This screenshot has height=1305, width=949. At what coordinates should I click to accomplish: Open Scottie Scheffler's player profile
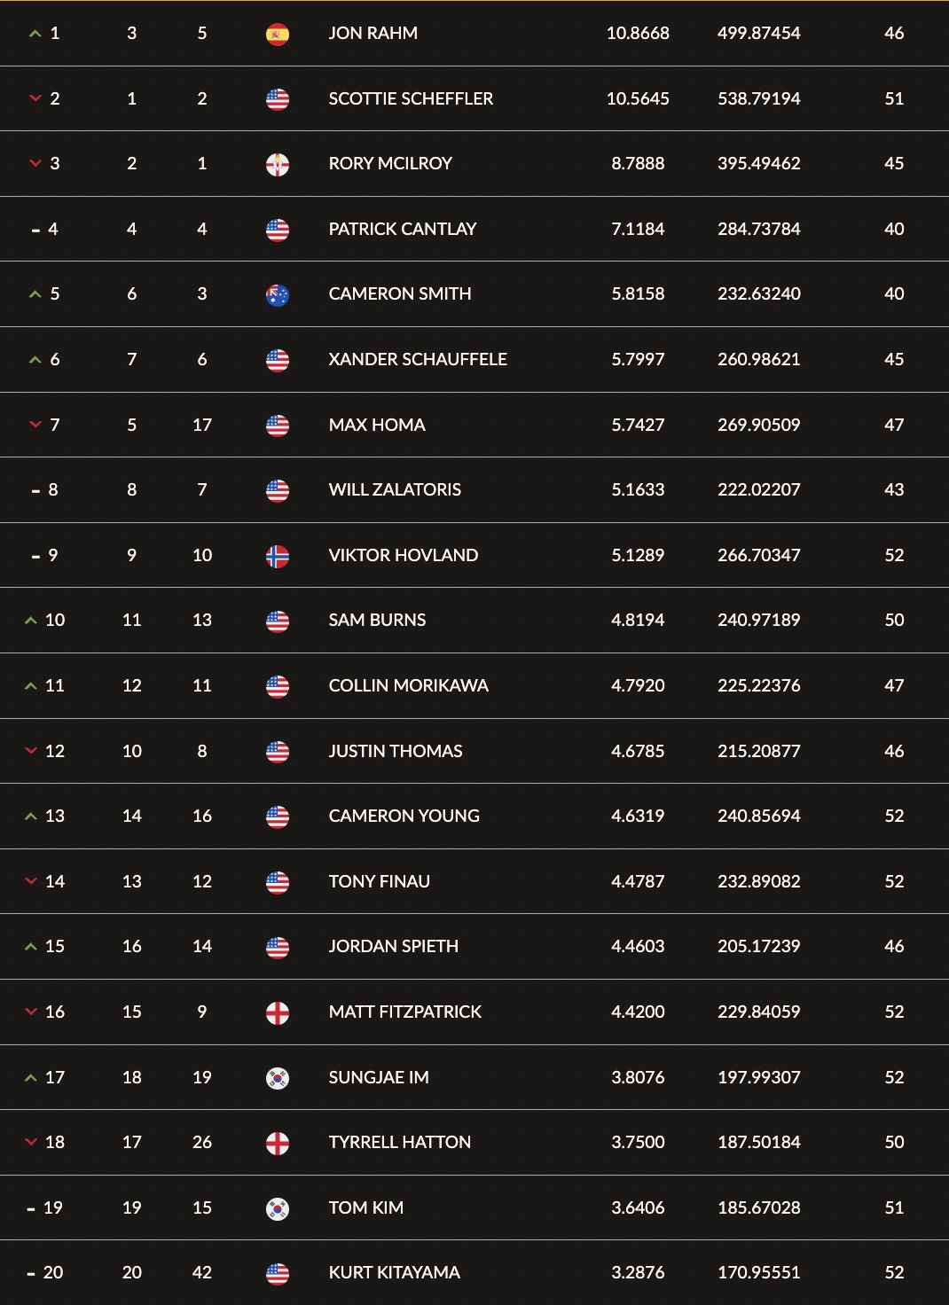[x=411, y=98]
